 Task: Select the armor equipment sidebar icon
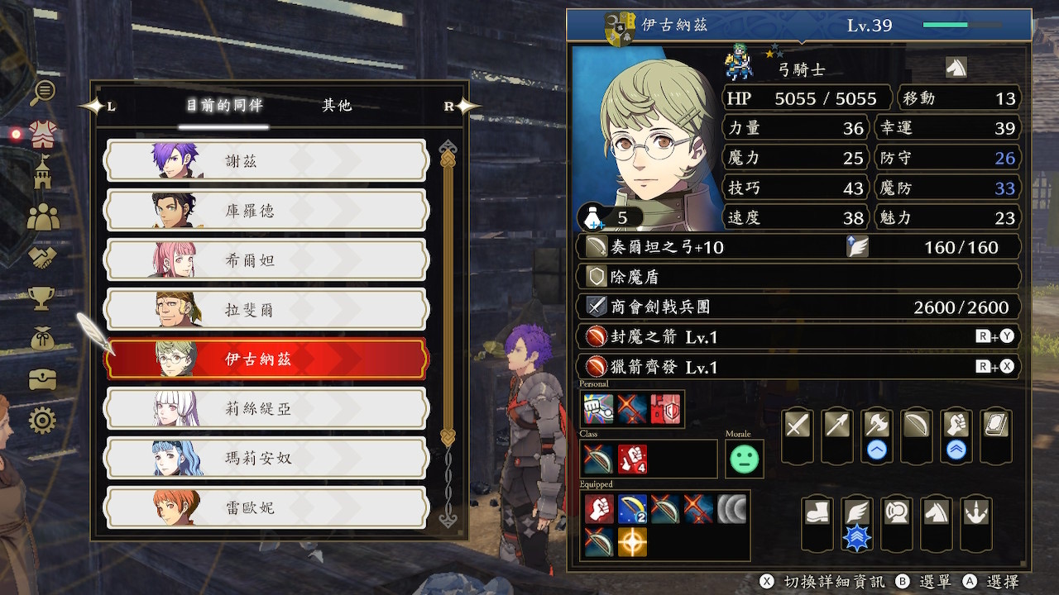pos(42,134)
